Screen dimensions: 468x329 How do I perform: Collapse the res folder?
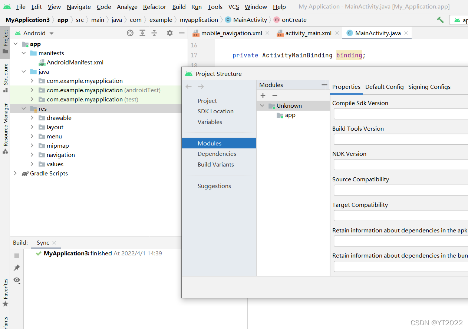pos(24,109)
